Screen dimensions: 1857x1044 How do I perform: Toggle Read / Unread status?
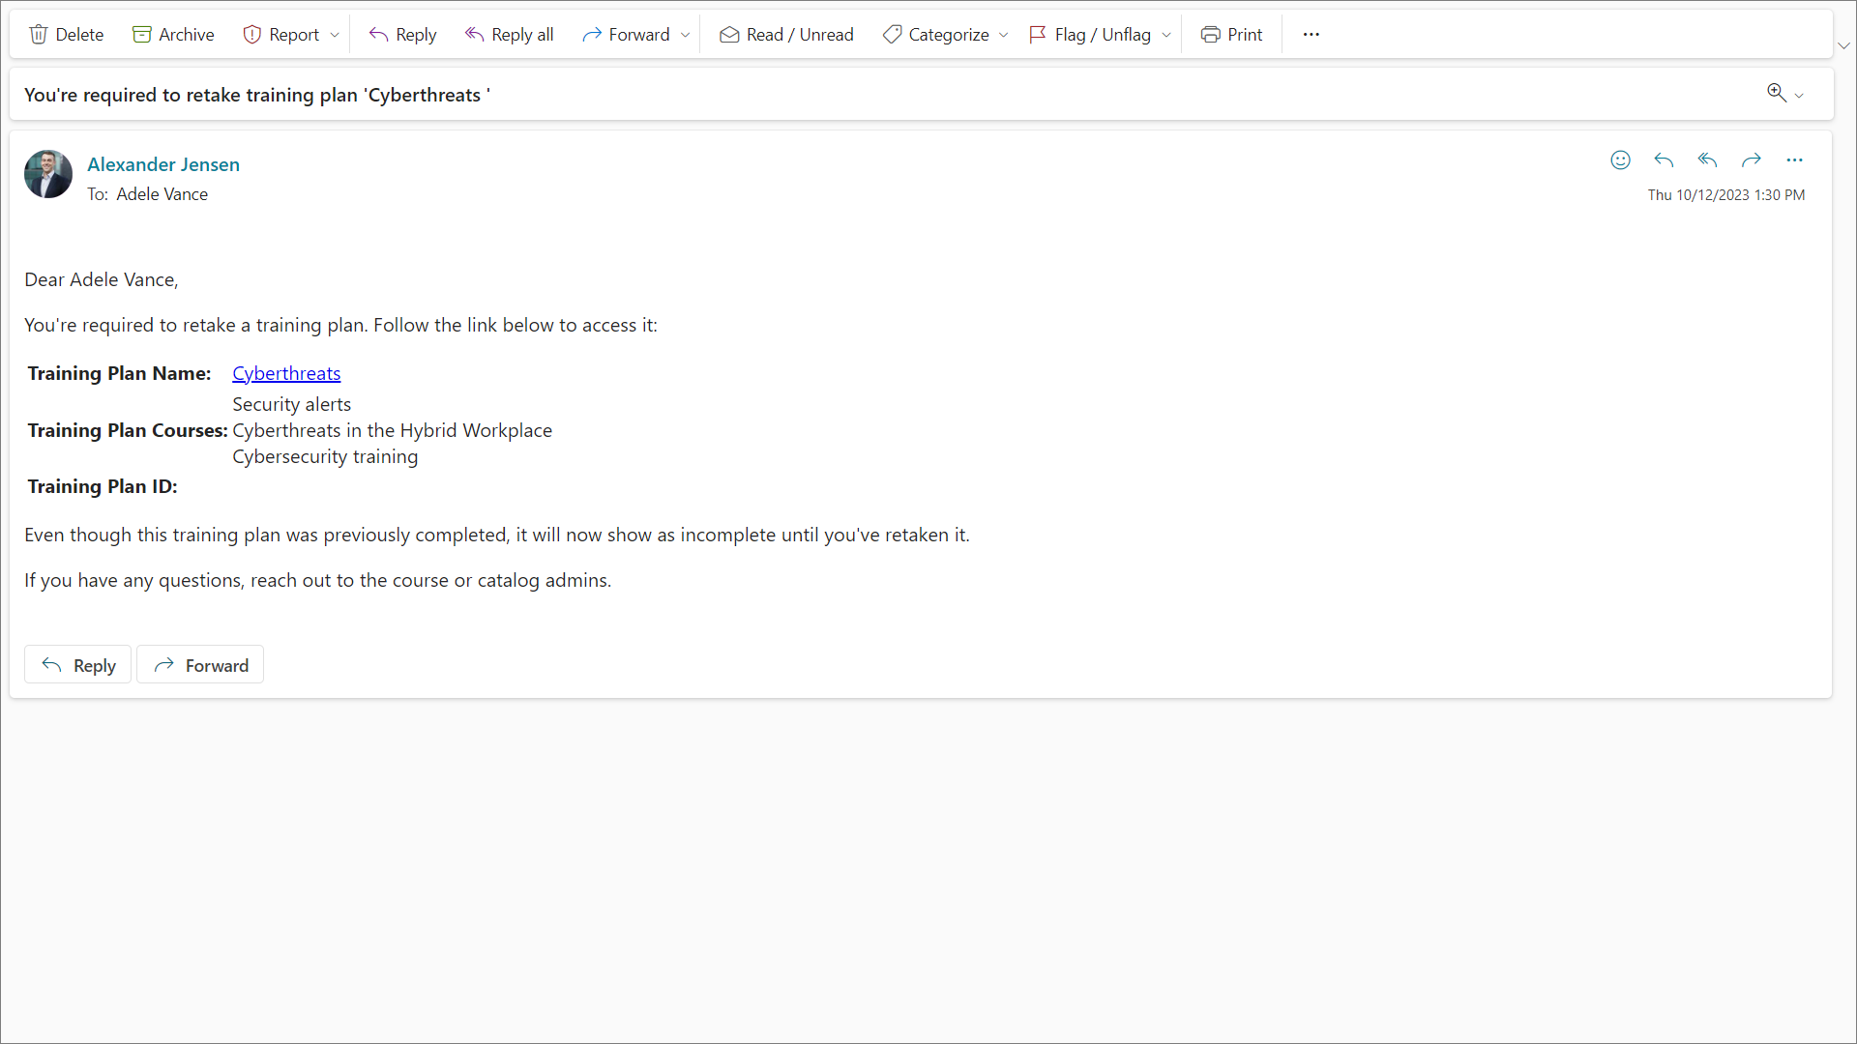[786, 35]
